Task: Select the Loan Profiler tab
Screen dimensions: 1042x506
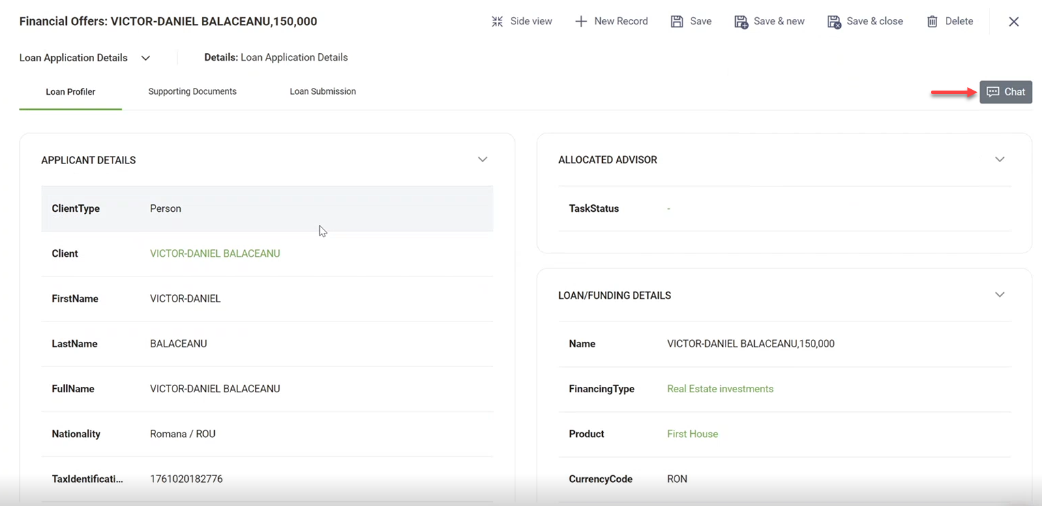Action: pyautogui.click(x=70, y=92)
